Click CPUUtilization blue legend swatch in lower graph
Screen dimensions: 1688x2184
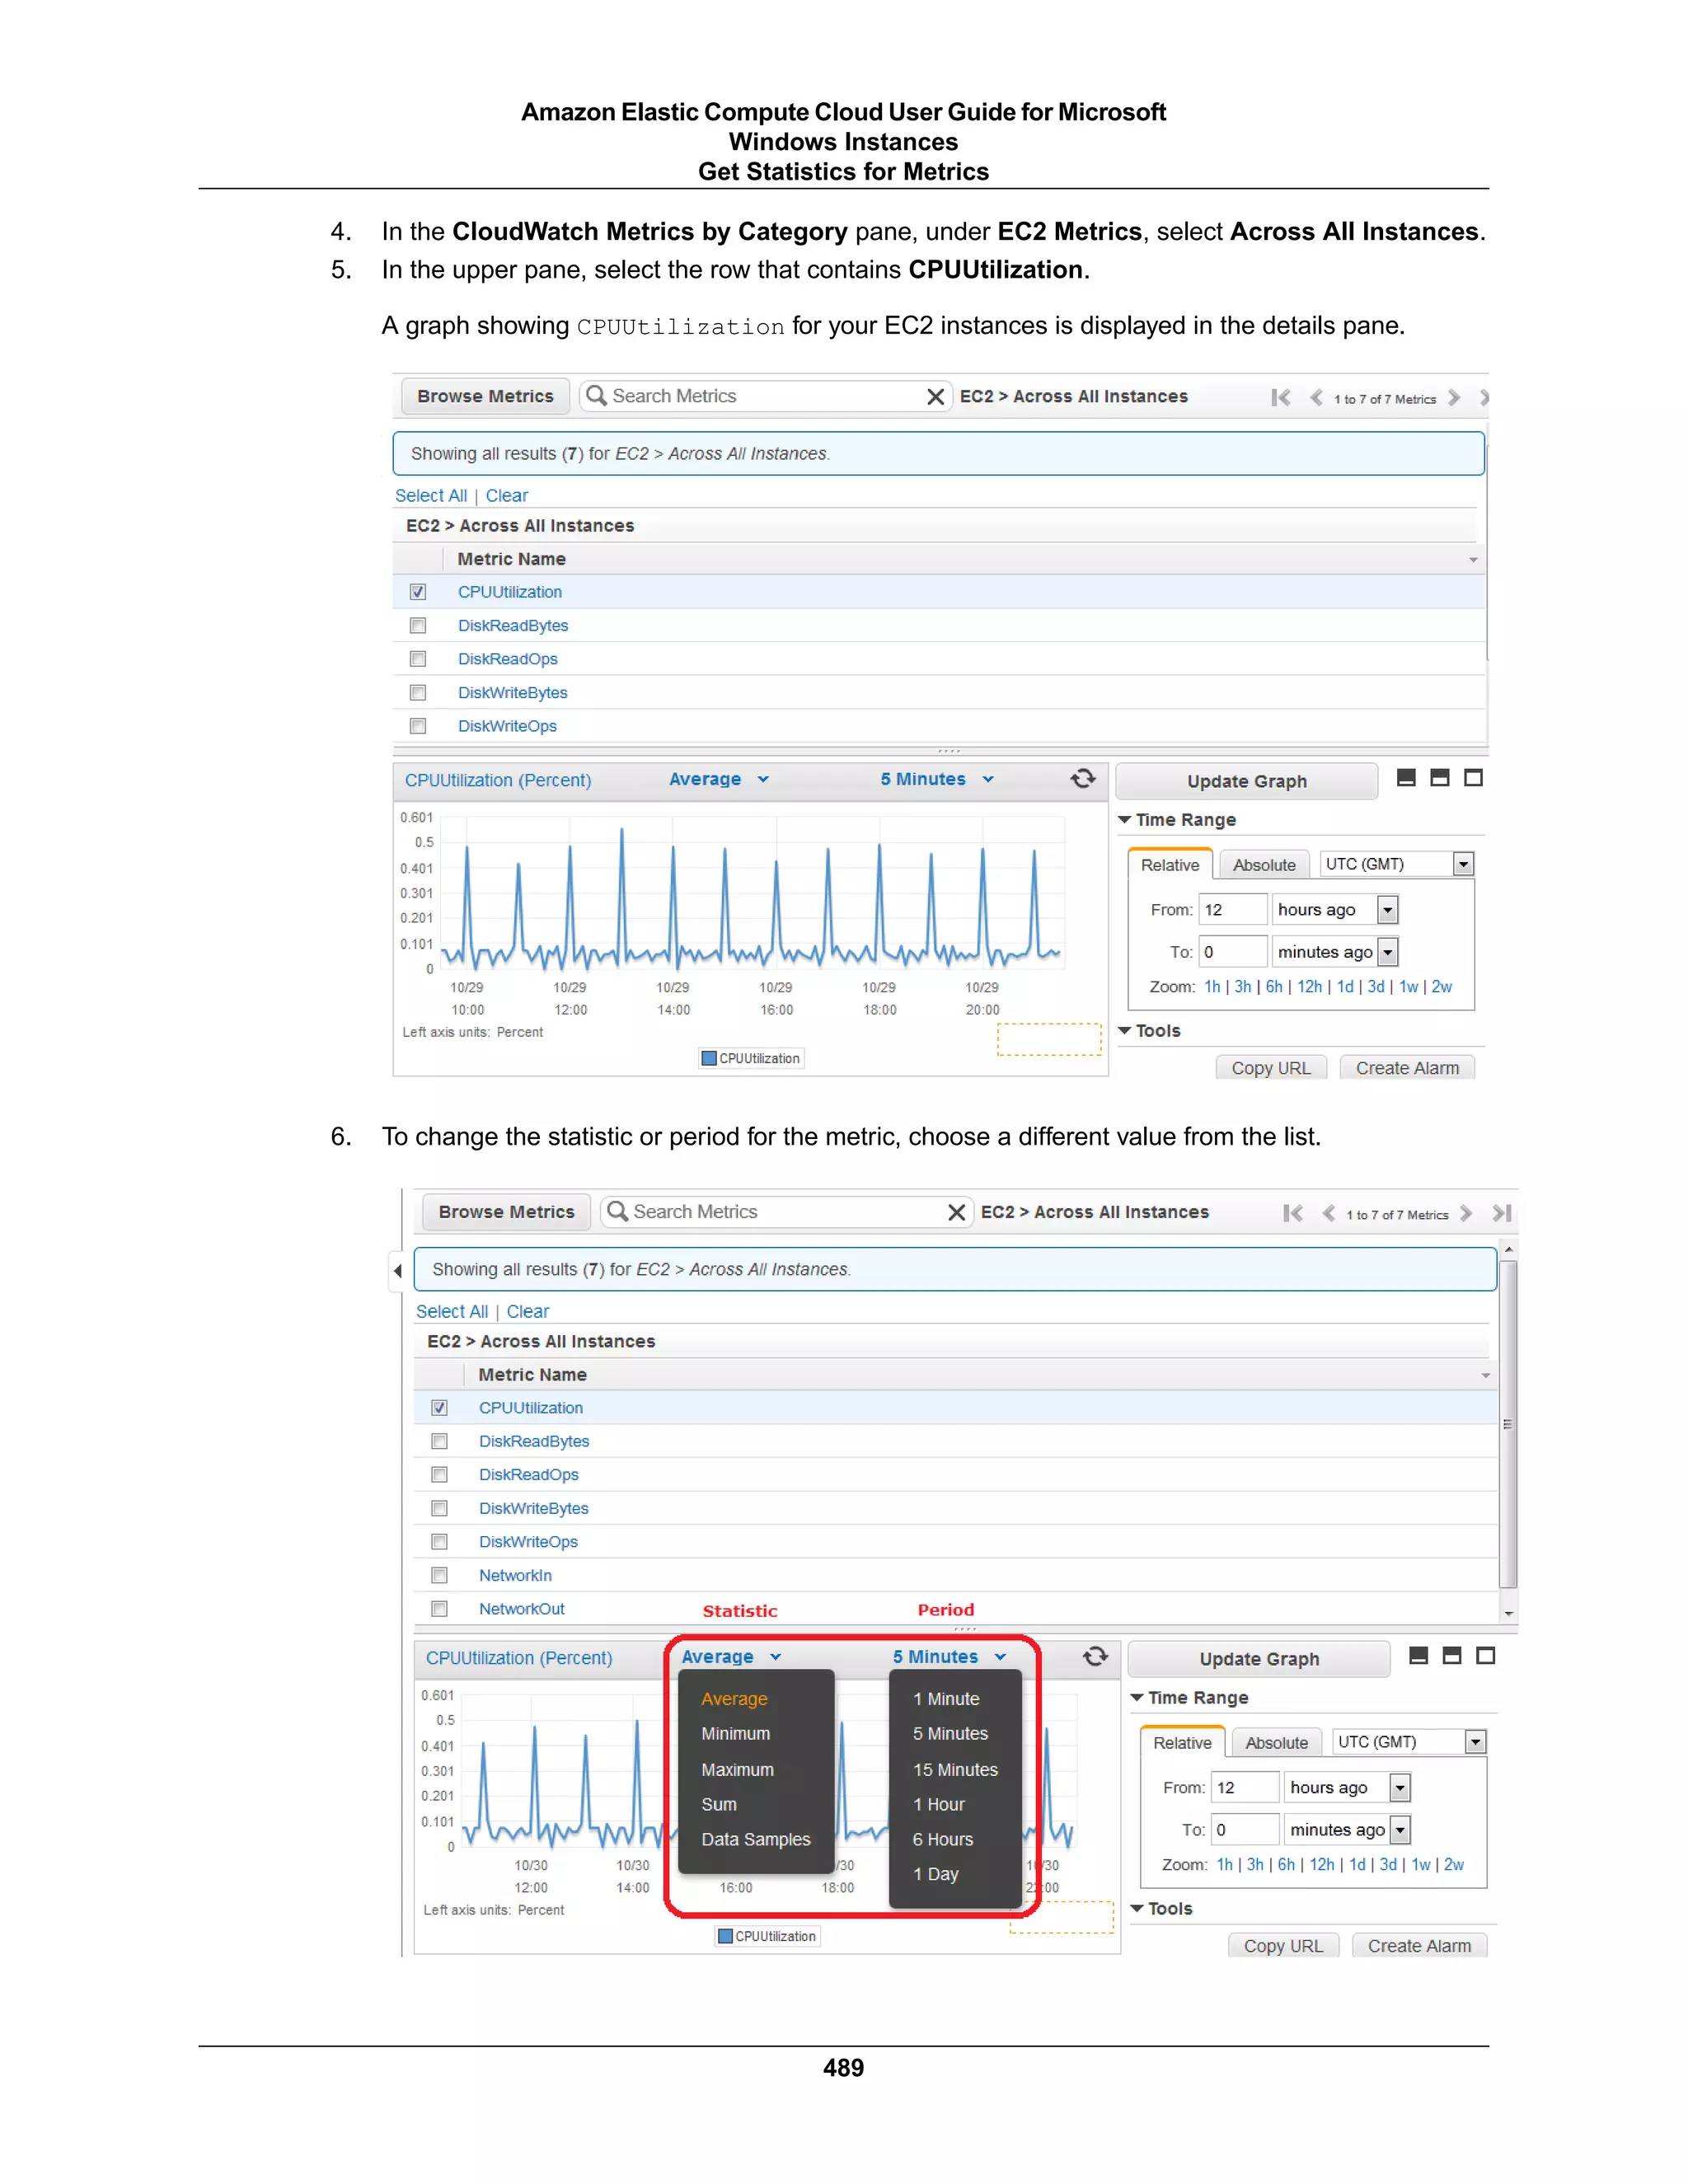[726, 1936]
